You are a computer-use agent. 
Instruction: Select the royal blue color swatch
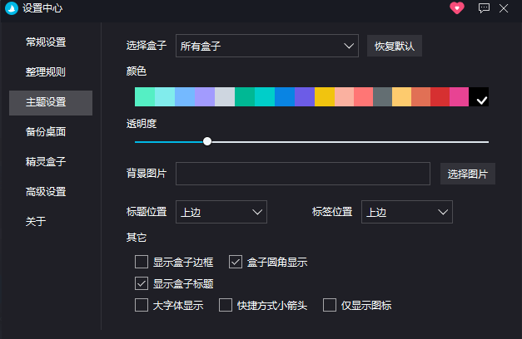(285, 96)
